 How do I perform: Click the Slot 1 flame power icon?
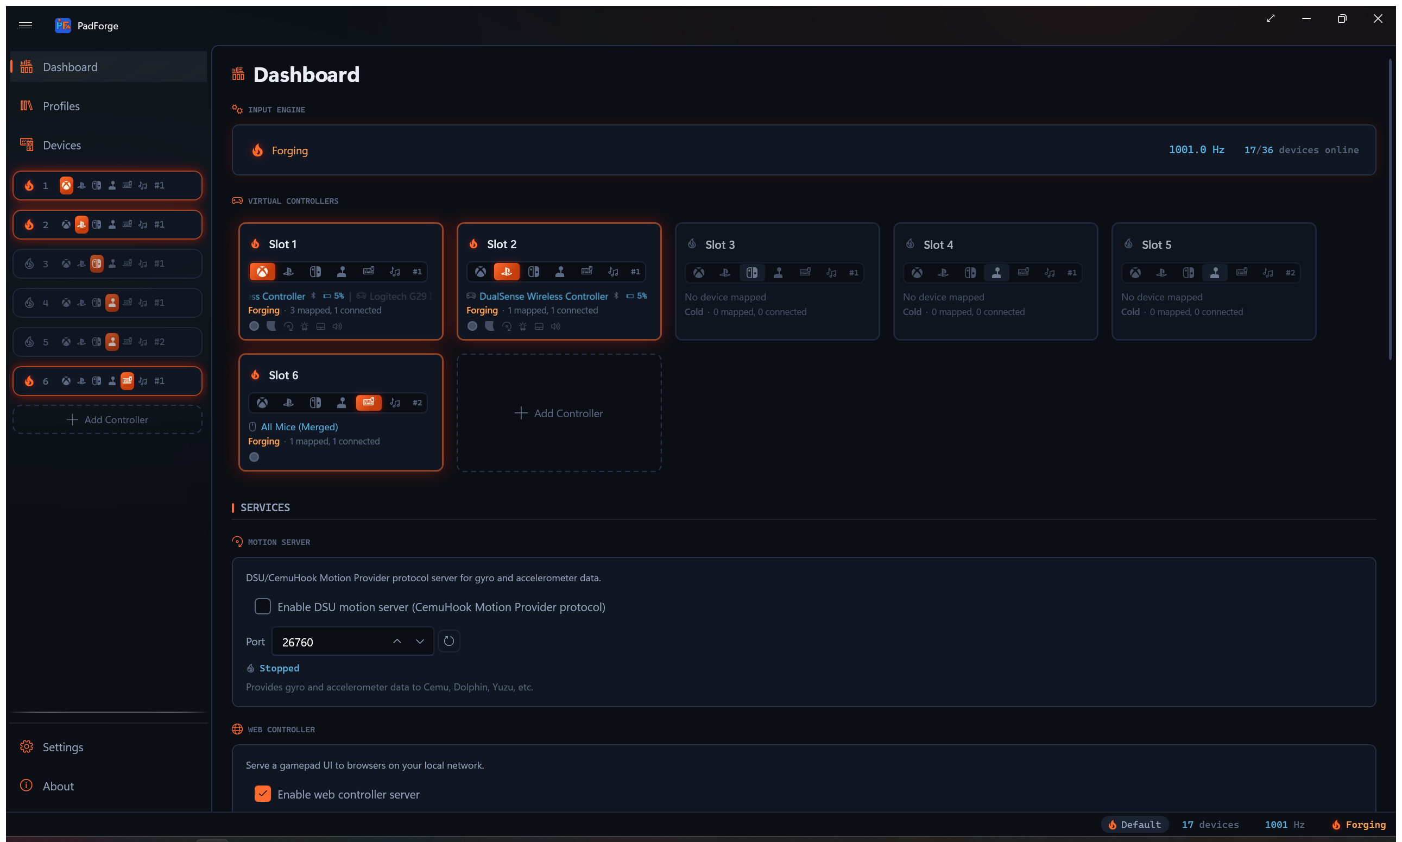click(x=255, y=244)
